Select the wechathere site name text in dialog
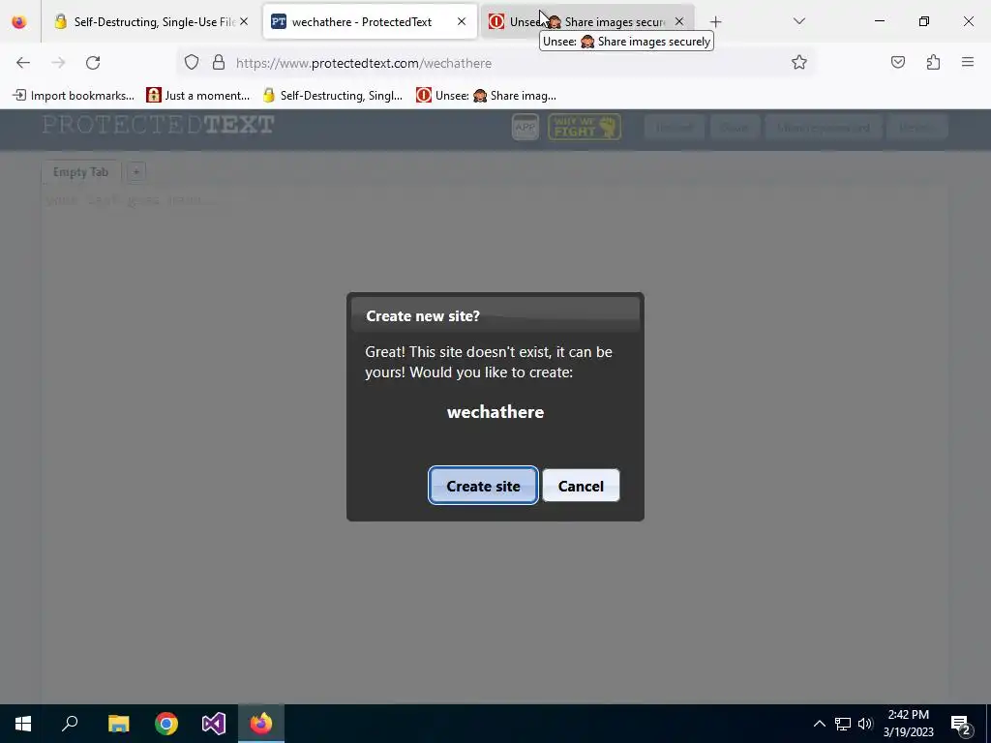Image resolution: width=991 pixels, height=743 pixels. pyautogui.click(x=495, y=412)
